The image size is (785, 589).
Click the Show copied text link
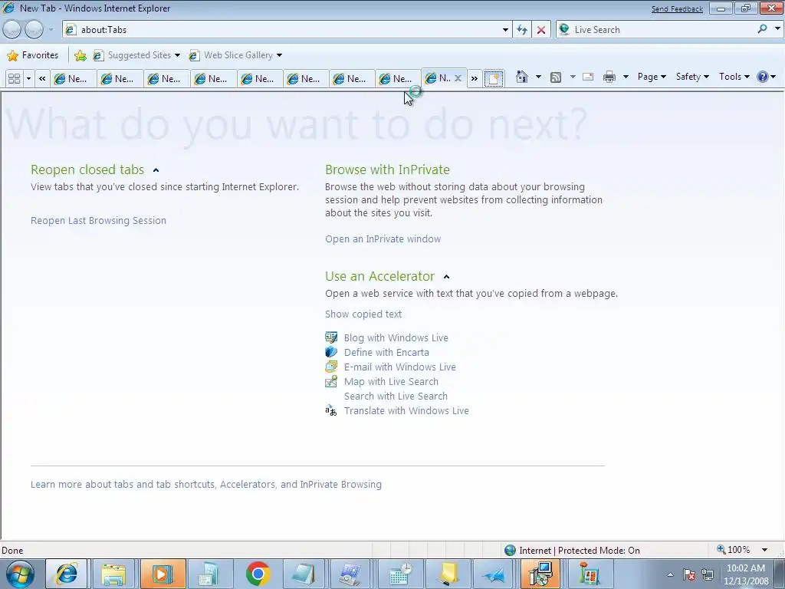point(363,314)
